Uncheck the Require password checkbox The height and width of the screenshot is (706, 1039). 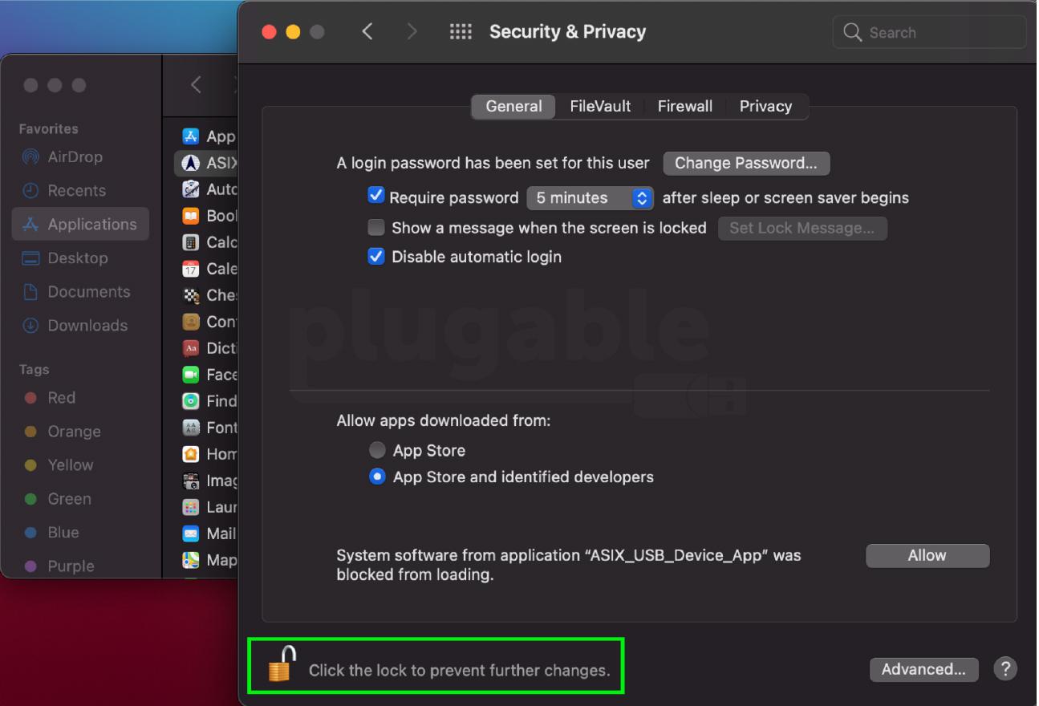(x=376, y=196)
